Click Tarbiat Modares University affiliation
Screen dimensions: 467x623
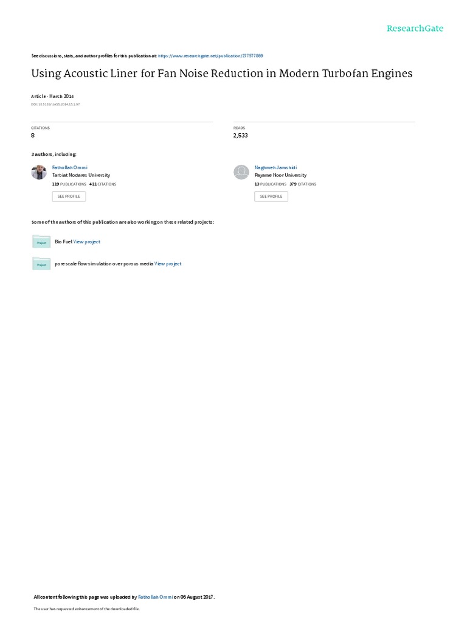pos(81,175)
